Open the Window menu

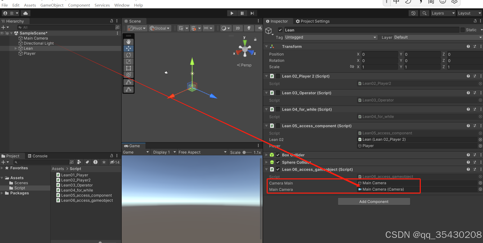click(122, 5)
